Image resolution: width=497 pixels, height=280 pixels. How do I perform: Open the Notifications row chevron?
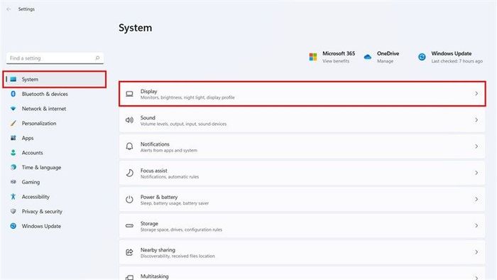(476, 146)
